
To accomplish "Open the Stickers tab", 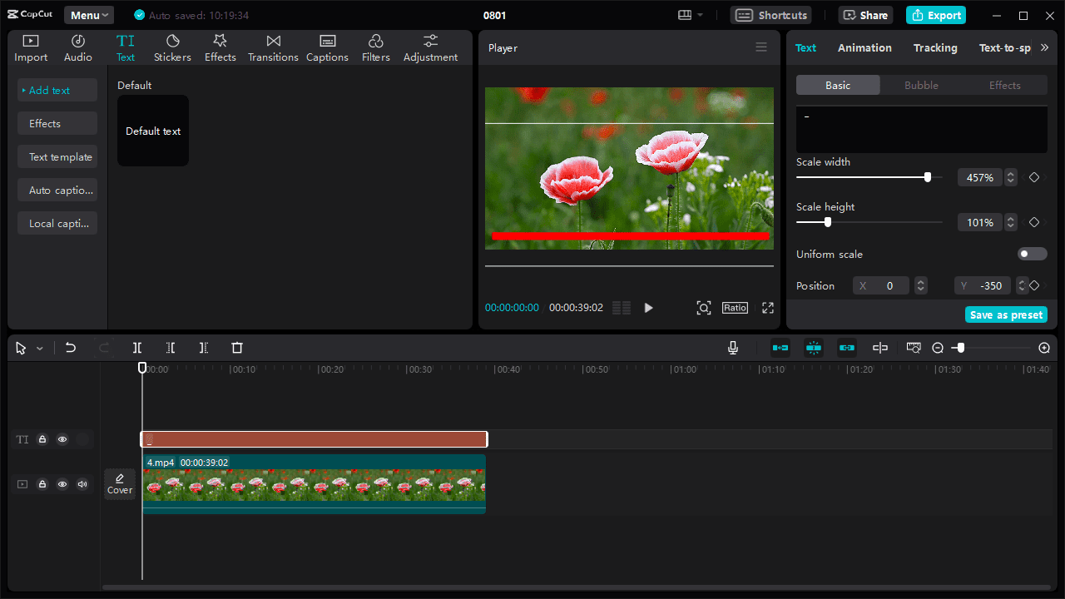I will (x=172, y=48).
